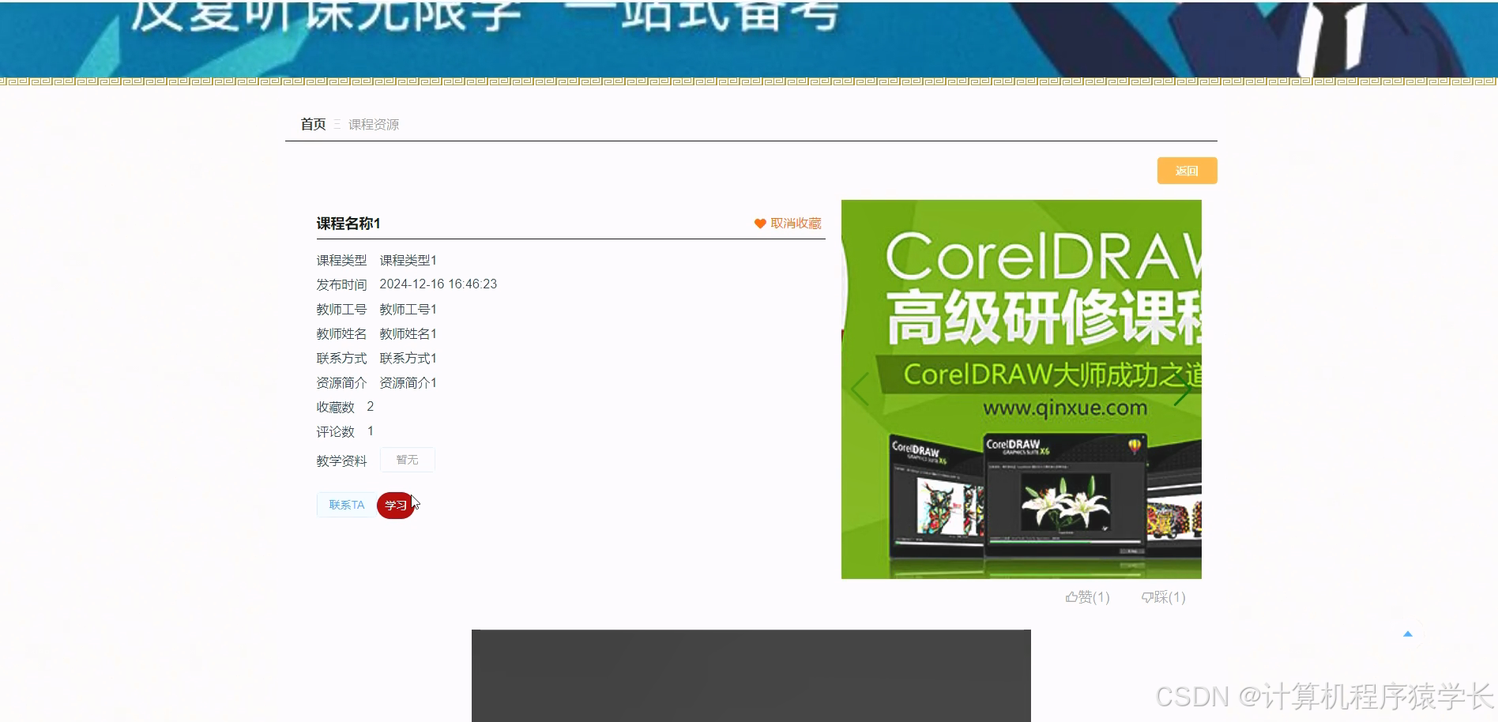Screen dimensions: 1498x722
Task: Select the 课程类型1 value text
Action: tap(408, 260)
